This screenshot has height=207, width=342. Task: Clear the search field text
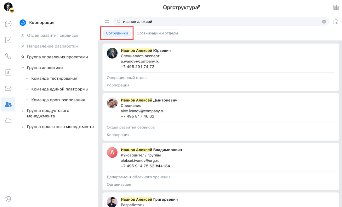point(324,22)
